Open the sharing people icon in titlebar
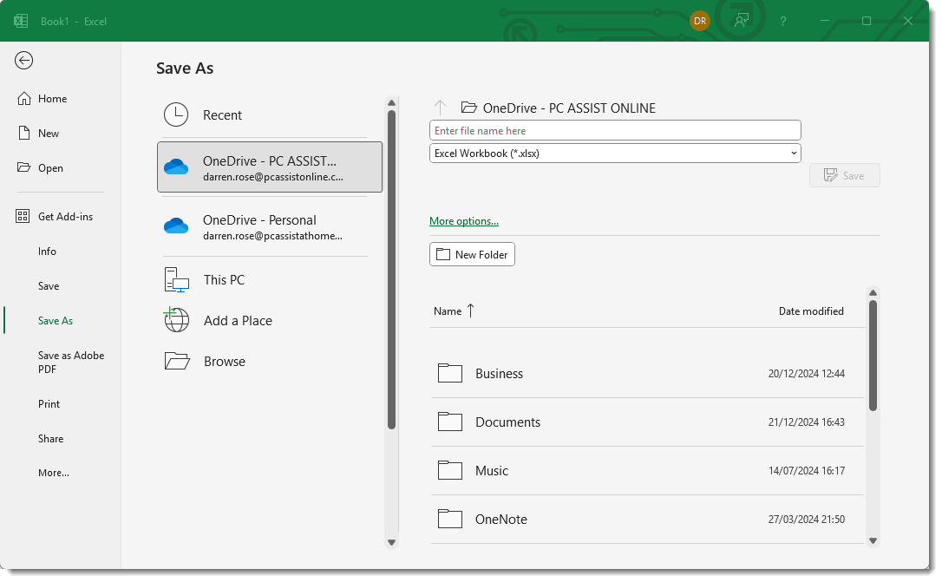 [741, 21]
